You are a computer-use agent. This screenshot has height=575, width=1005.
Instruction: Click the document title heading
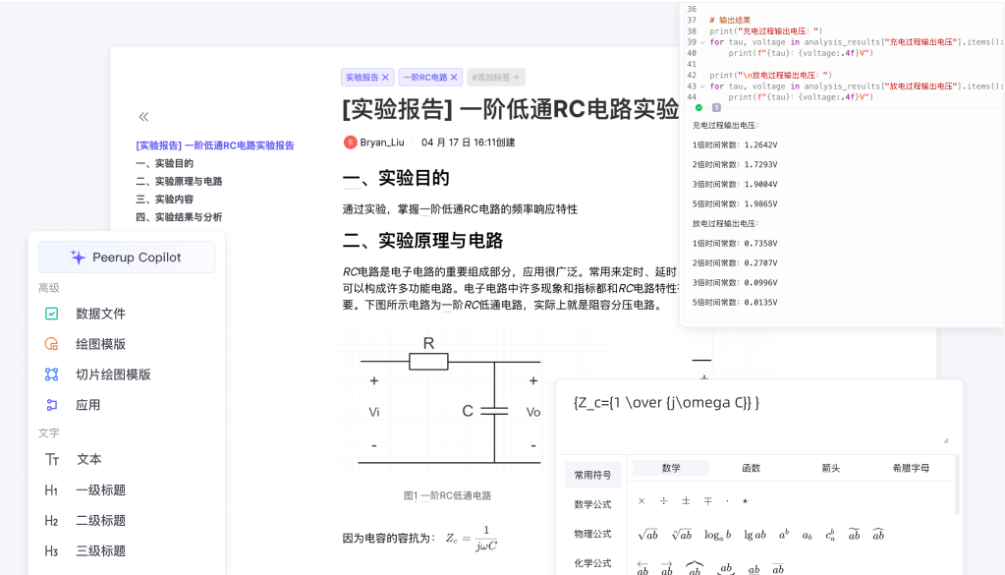click(x=510, y=110)
